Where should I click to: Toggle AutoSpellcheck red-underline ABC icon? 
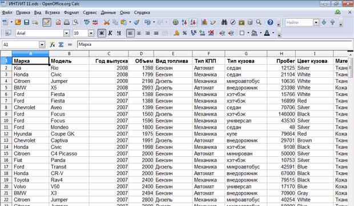95,22
